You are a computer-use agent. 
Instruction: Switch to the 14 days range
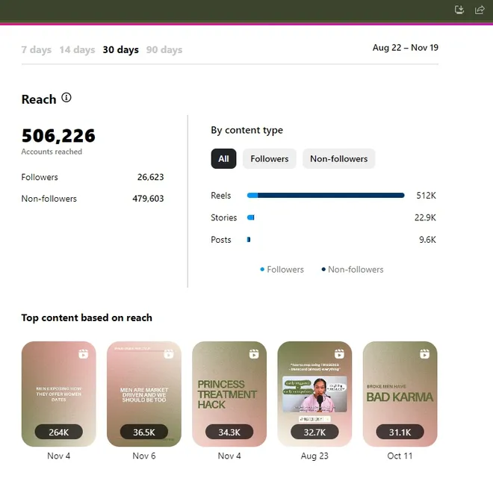78,50
